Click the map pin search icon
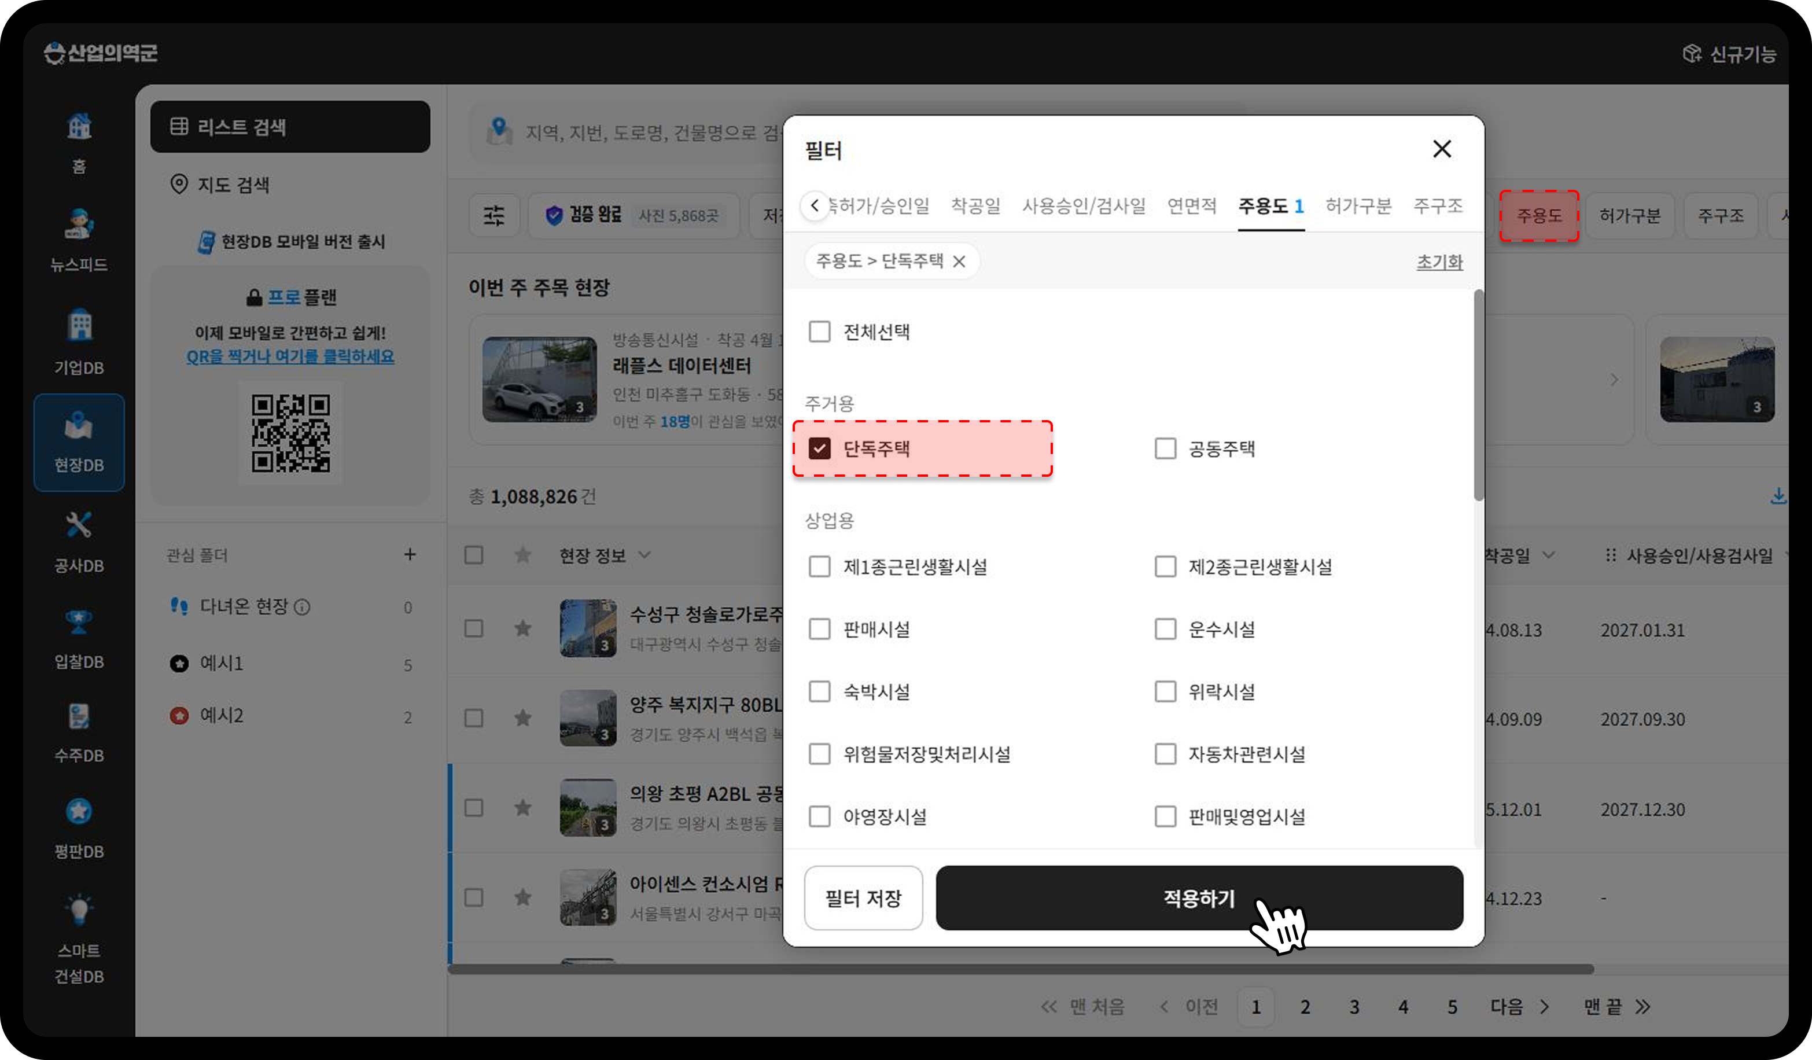The width and height of the screenshot is (1812, 1060). pyautogui.click(x=499, y=131)
